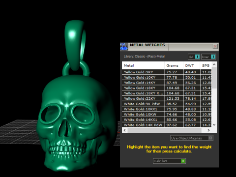Screen dimensions: 236x177
Task: Click the 75.27 grams cell
Action: (x=174, y=72)
